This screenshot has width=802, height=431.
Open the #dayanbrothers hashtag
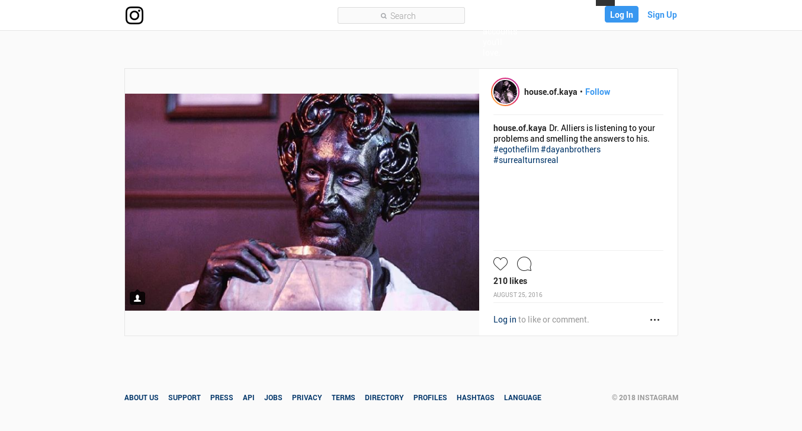[570, 149]
